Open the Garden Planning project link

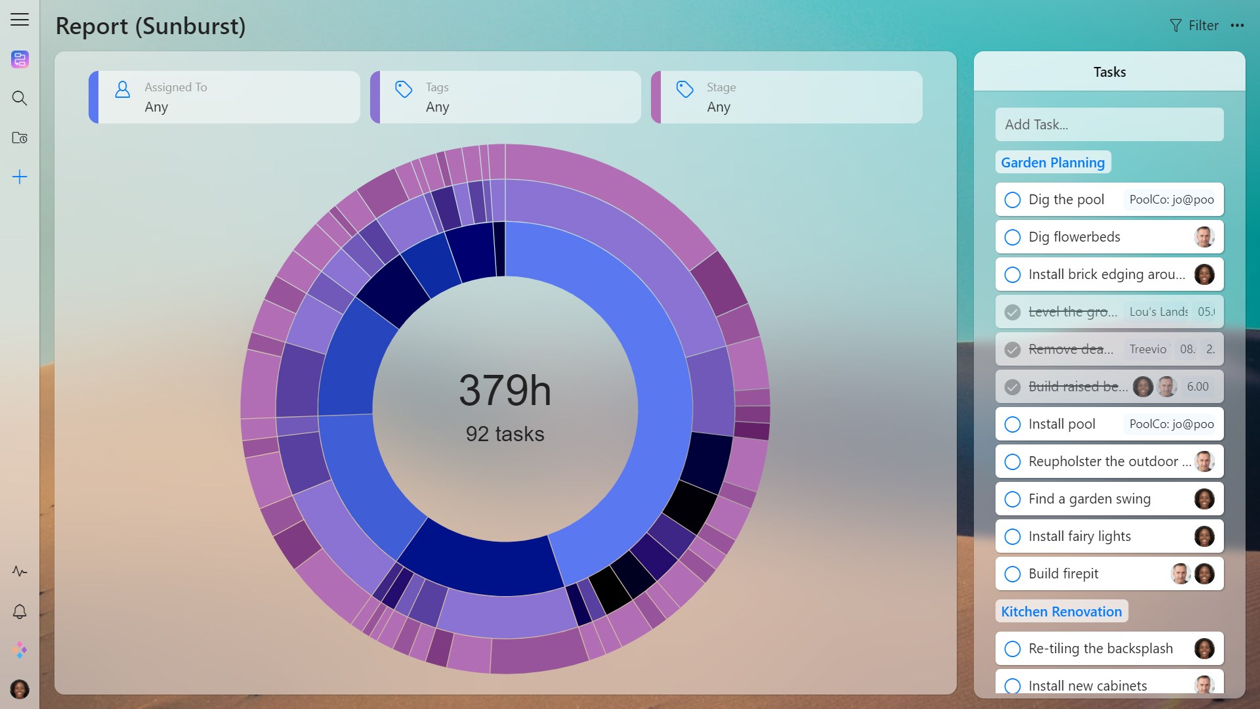click(1053, 162)
